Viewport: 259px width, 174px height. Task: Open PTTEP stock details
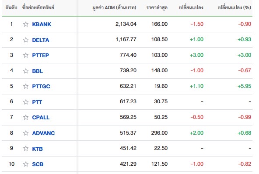pyautogui.click(x=41, y=55)
